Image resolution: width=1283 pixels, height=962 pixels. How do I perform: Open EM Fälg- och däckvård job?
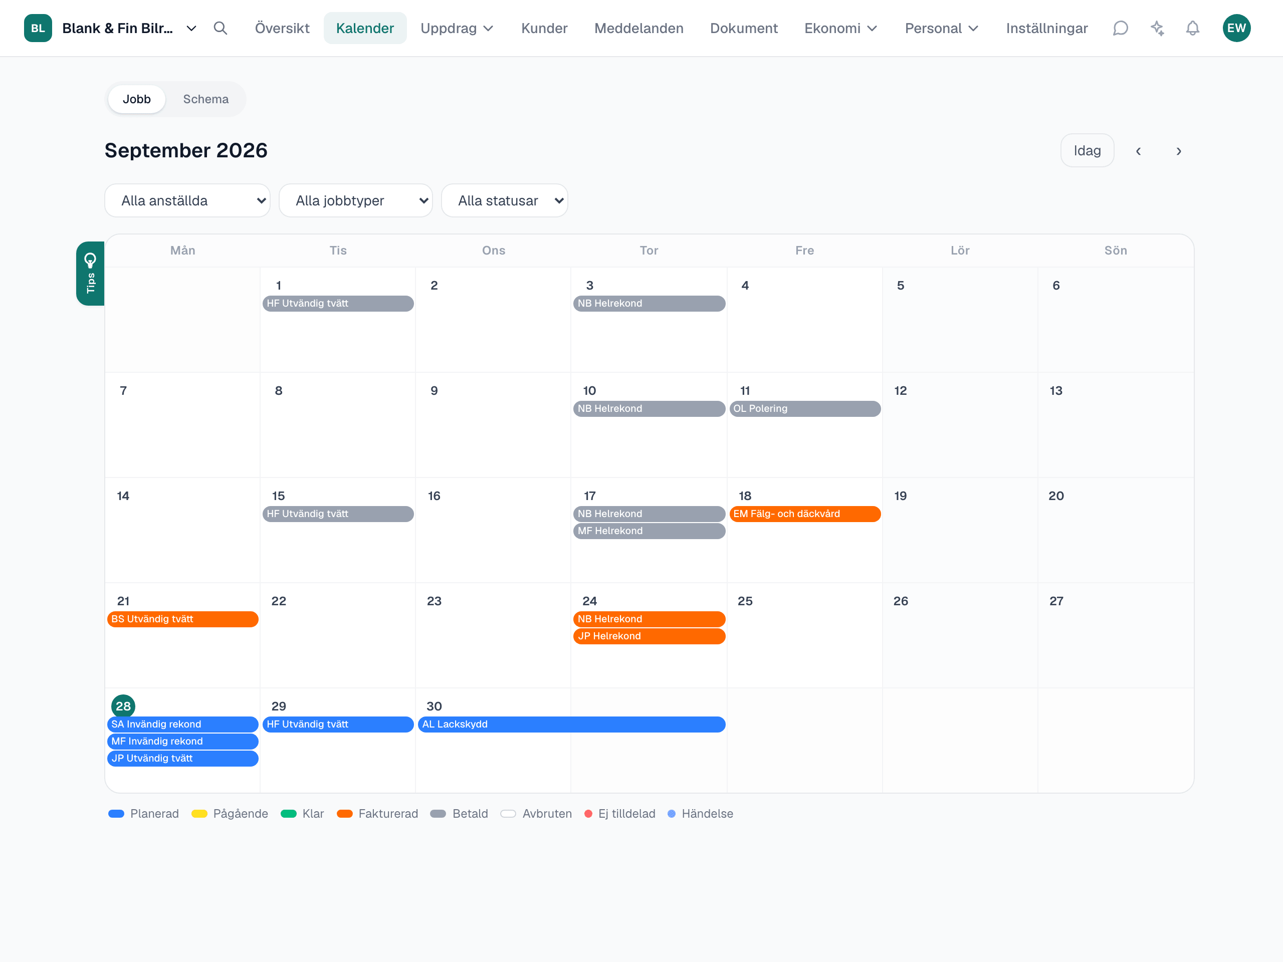tap(804, 514)
